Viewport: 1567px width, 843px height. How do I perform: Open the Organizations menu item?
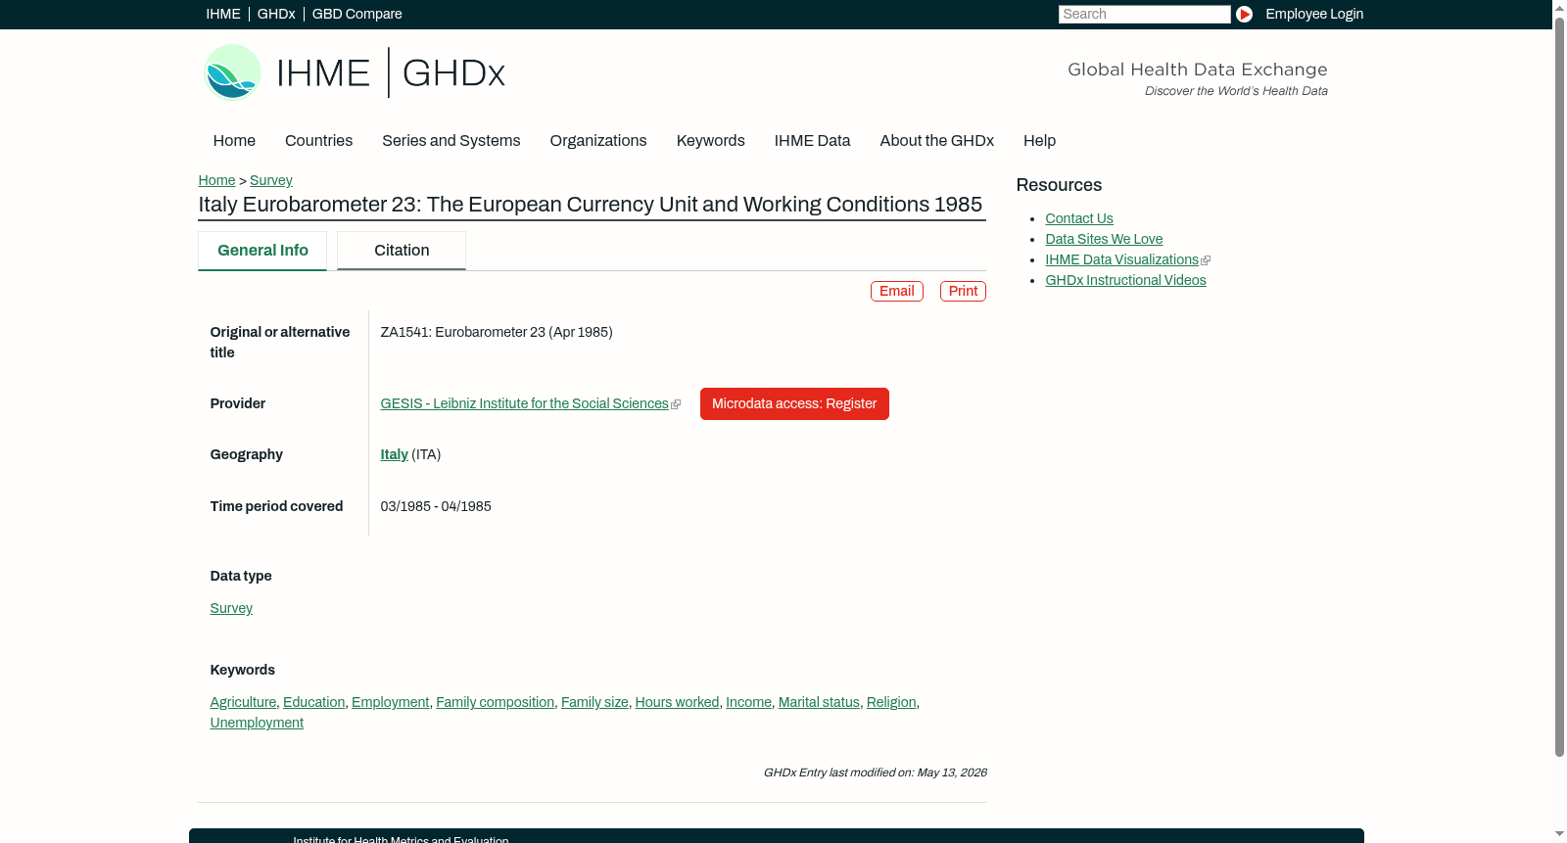pyautogui.click(x=598, y=141)
